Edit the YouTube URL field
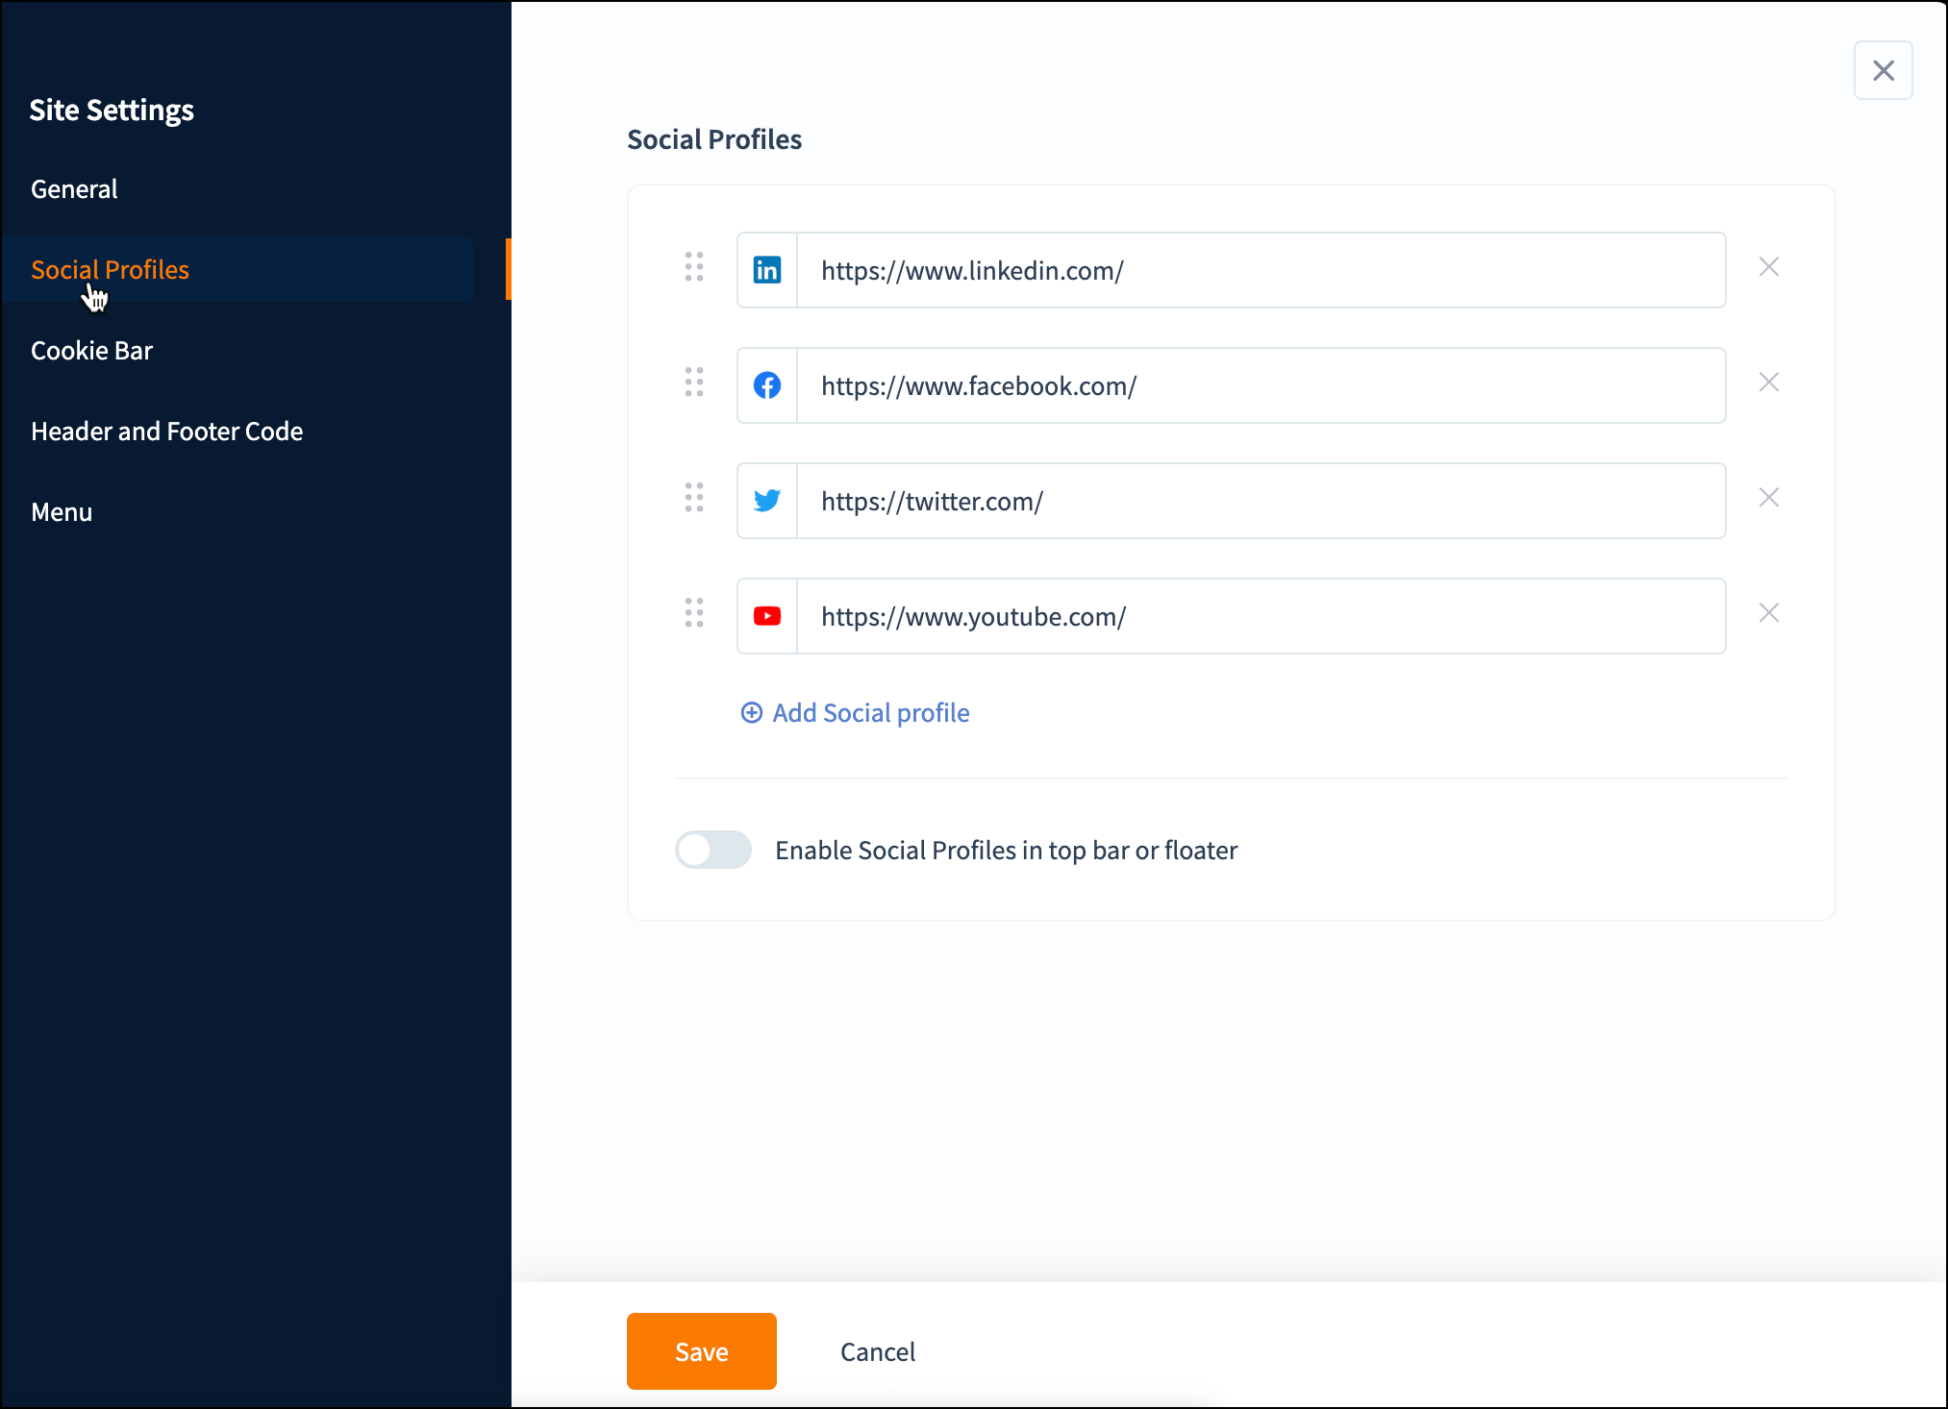1948x1409 pixels. pos(1261,616)
